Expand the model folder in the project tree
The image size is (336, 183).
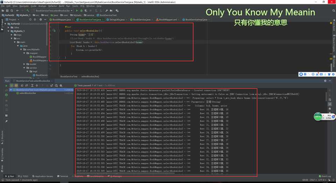24,64
